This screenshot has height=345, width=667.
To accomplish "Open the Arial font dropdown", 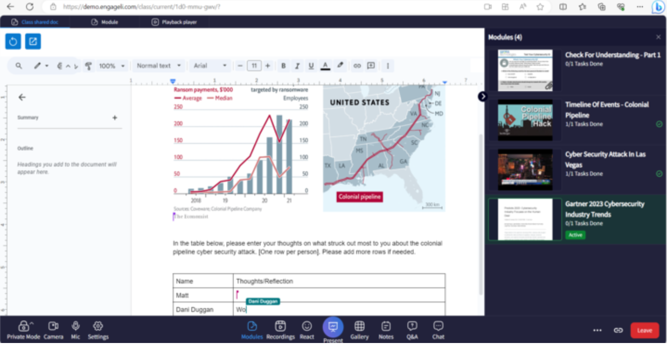I will [210, 66].
